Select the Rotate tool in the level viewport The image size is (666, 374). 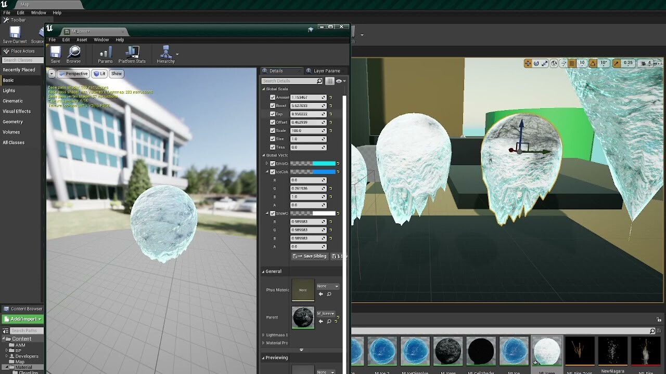(x=536, y=63)
